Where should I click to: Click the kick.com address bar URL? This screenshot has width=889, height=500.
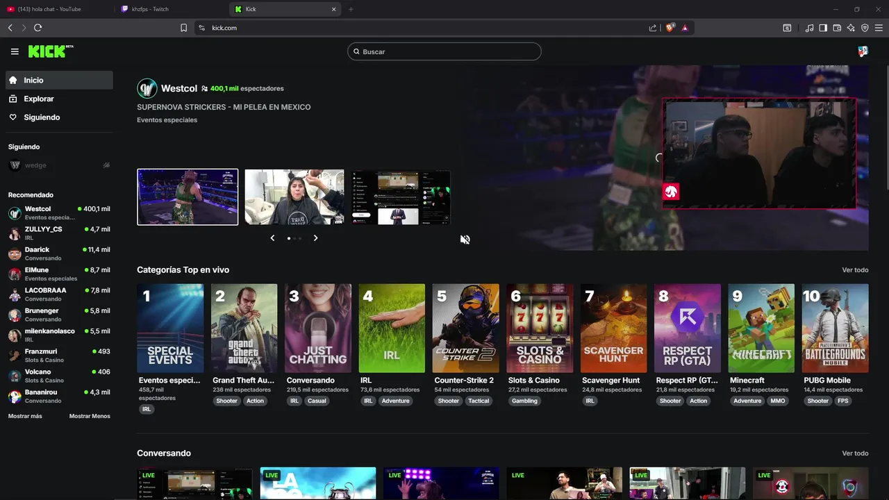click(x=224, y=28)
